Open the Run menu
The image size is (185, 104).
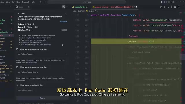tap(18, 2)
